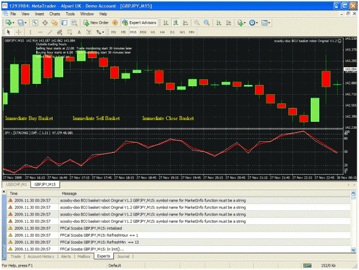
Task: Select the text A tool
Action: point(79,32)
